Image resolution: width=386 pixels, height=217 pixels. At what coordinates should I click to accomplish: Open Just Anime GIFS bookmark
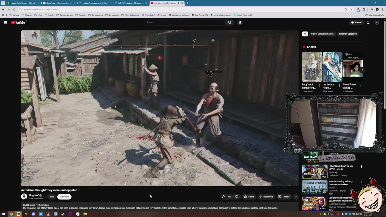pyautogui.click(x=200, y=15)
